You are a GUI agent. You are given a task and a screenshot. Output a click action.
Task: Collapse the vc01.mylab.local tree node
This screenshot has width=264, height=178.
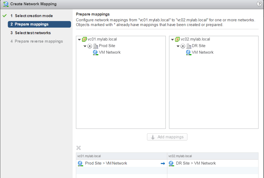click(x=79, y=40)
